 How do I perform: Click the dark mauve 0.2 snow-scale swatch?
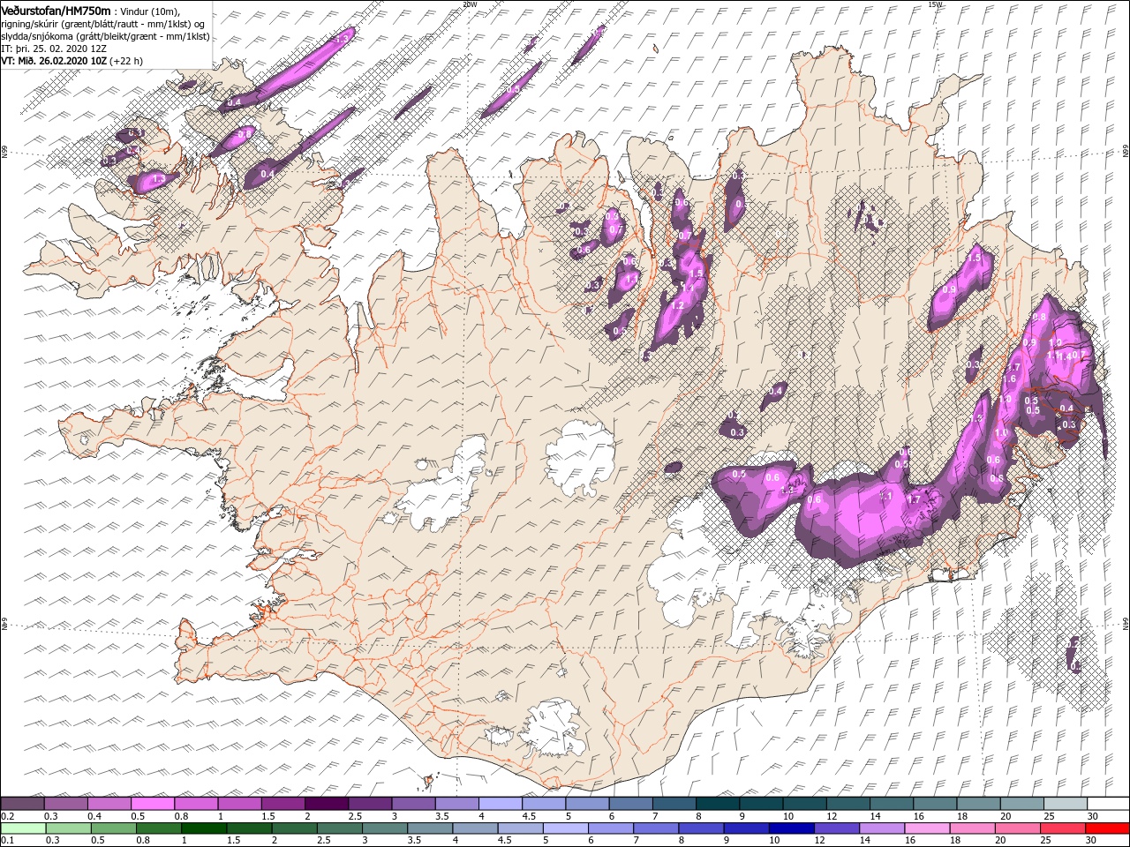point(22,804)
